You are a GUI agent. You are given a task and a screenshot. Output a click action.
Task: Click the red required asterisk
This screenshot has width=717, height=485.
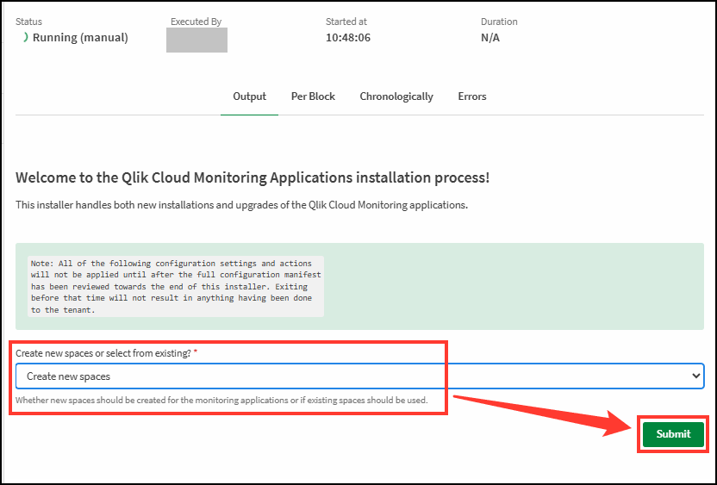[196, 353]
